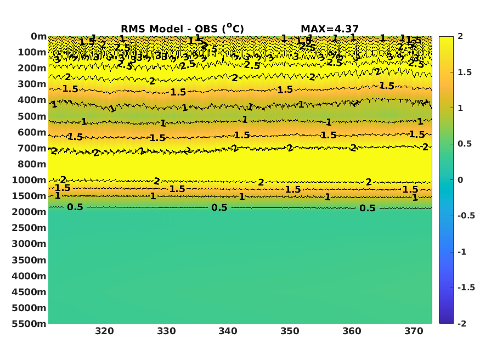
Task: Select the colorbar tick label '-1'
Action: (x=462, y=252)
